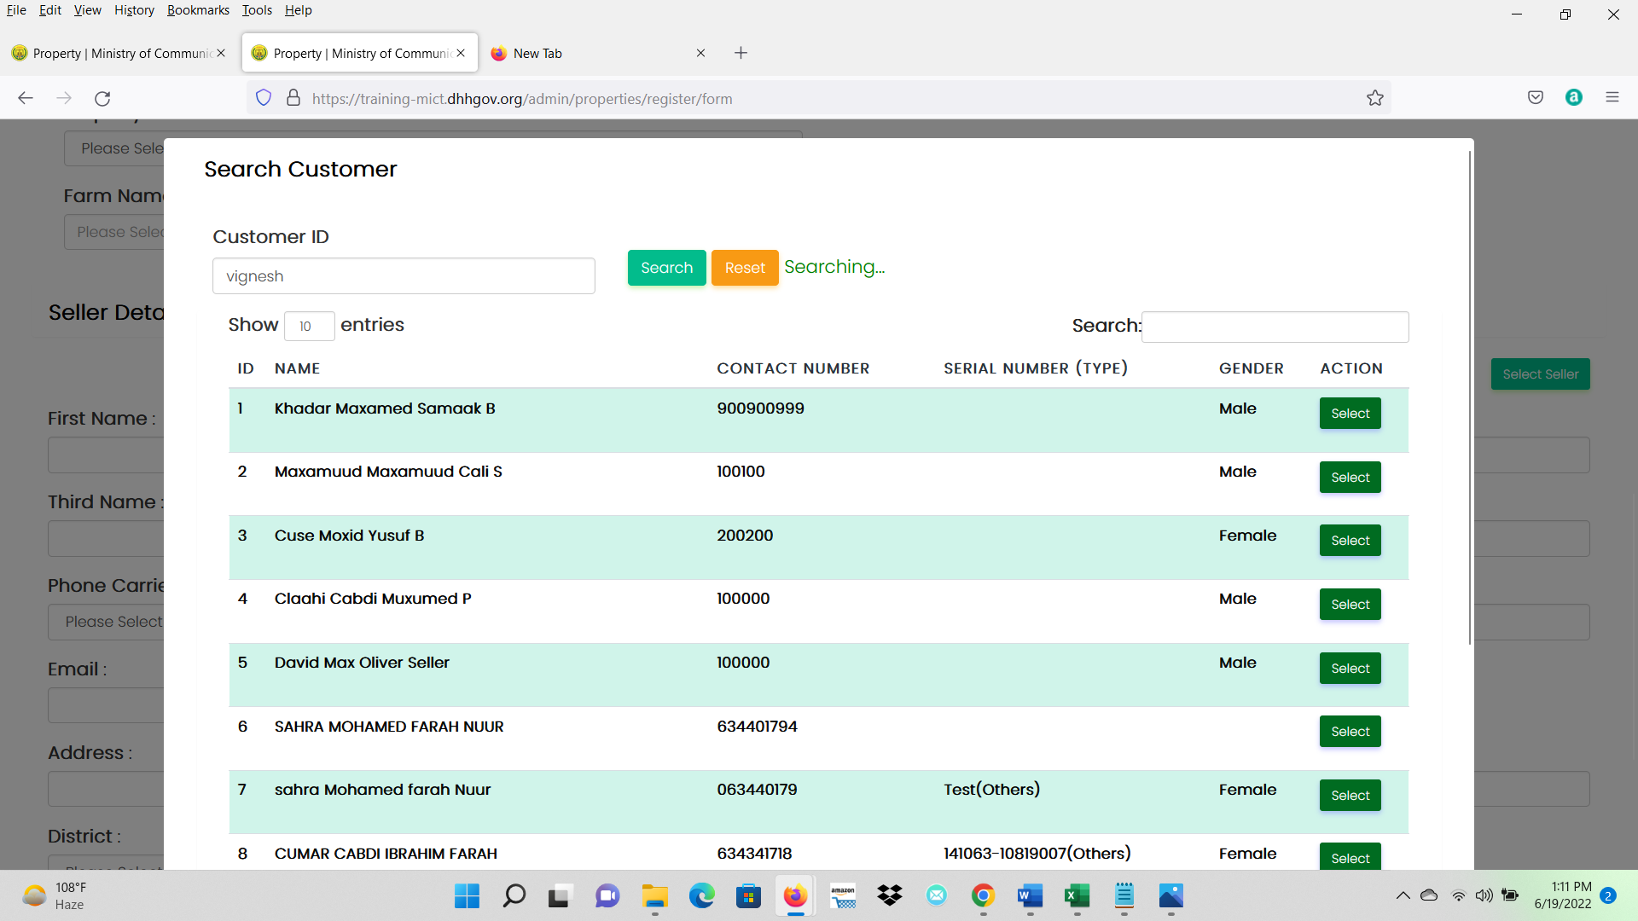Sort table by ID column header
The image size is (1638, 921).
tap(246, 368)
